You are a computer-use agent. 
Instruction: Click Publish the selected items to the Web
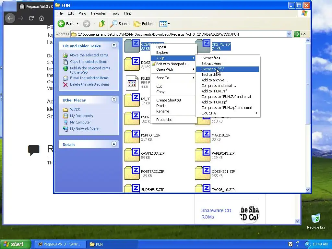coord(90,70)
